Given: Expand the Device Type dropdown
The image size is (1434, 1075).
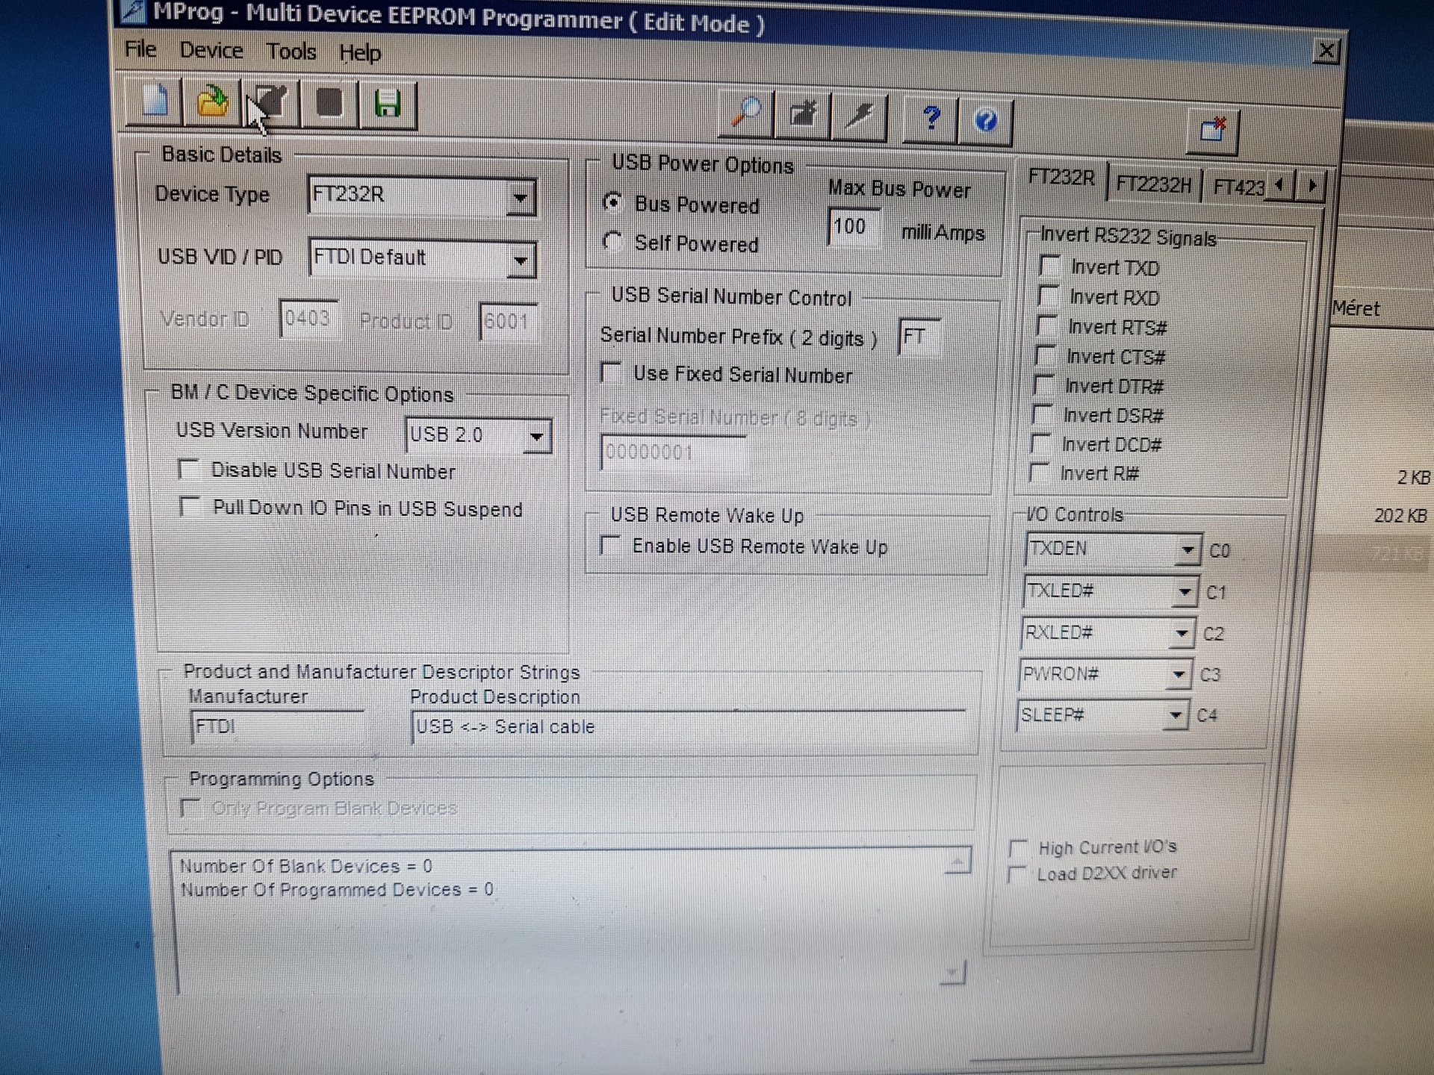Looking at the screenshot, I should coord(521,198).
